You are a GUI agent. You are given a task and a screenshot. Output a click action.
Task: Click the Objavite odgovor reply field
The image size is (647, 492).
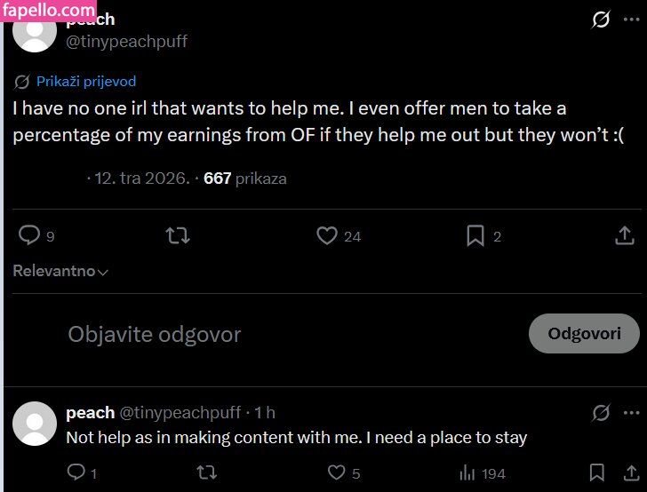coord(155,335)
